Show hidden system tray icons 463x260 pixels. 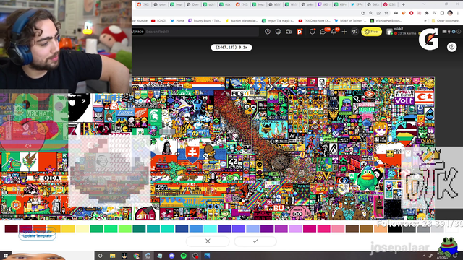[x=424, y=256]
